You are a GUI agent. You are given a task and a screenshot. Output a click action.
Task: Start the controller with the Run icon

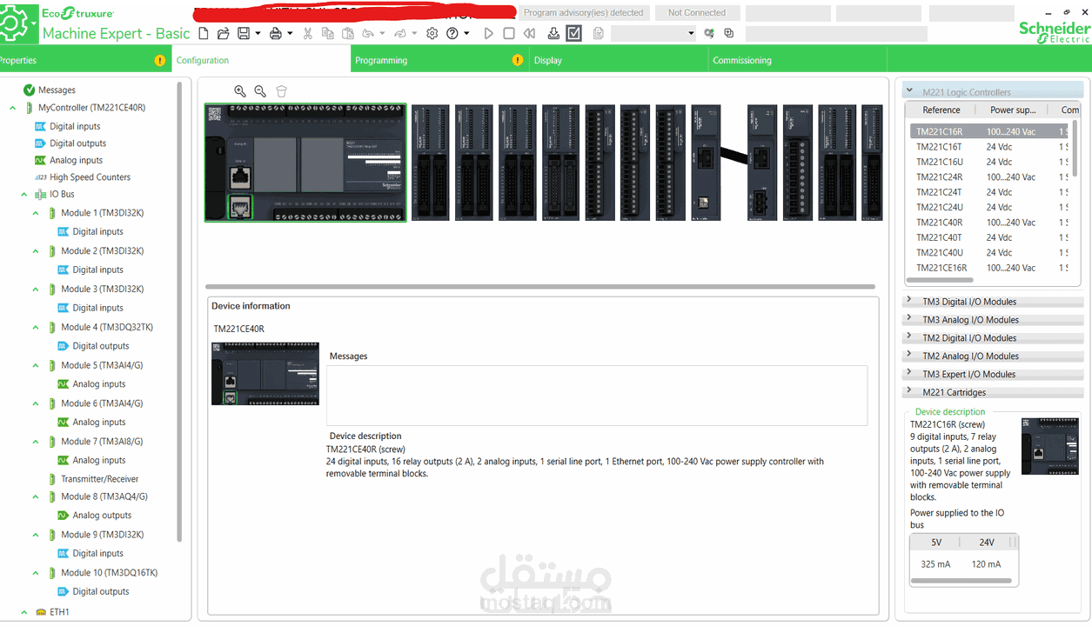click(488, 33)
